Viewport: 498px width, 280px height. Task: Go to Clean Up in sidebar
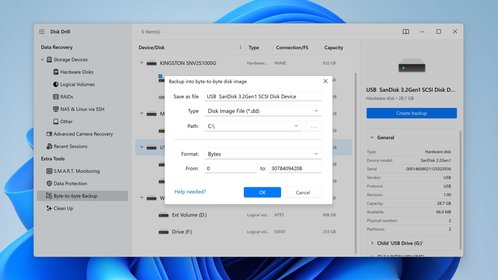63,208
